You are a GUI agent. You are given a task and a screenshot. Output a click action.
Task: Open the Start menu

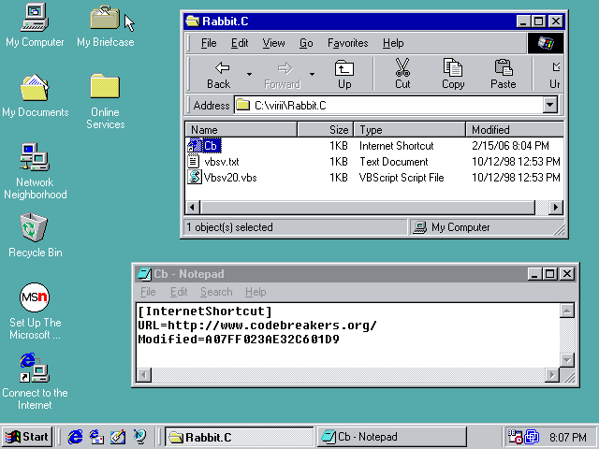(x=27, y=437)
